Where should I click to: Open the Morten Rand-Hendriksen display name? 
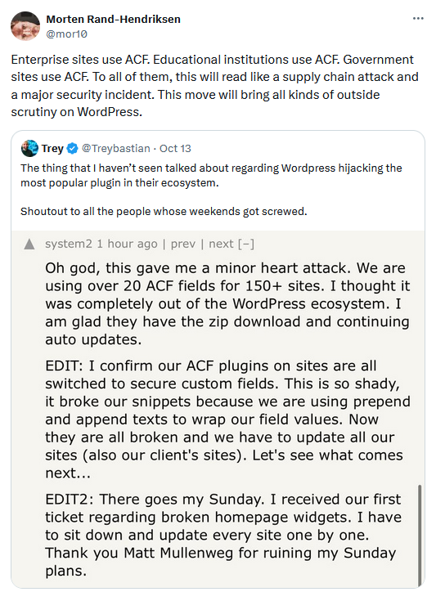point(114,19)
